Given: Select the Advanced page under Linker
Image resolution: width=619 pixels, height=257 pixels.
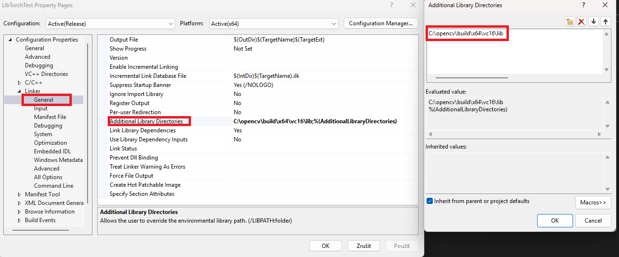Looking at the screenshot, I should pos(46,169).
